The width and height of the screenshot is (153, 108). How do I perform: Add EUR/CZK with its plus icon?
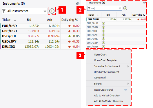pyautogui.click(x=103, y=35)
